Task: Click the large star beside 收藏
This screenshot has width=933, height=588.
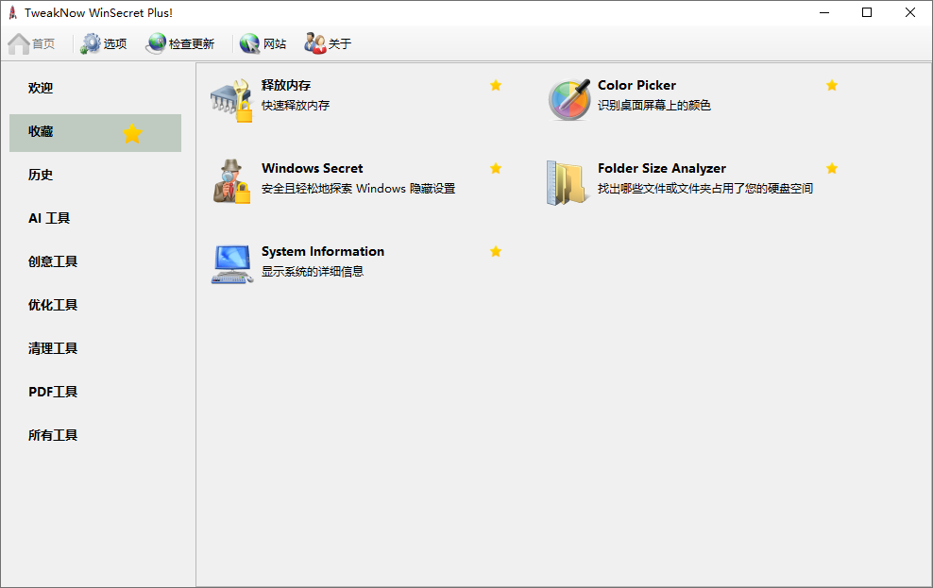Action: 132,133
